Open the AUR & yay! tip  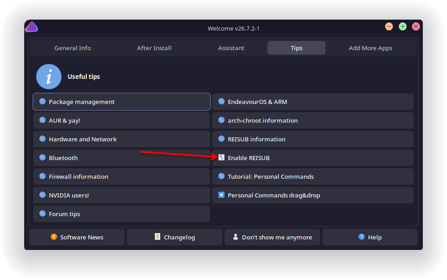tap(122, 120)
